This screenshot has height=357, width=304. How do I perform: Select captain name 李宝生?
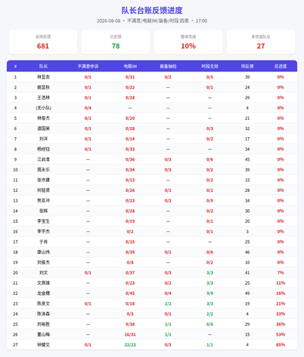(44, 221)
